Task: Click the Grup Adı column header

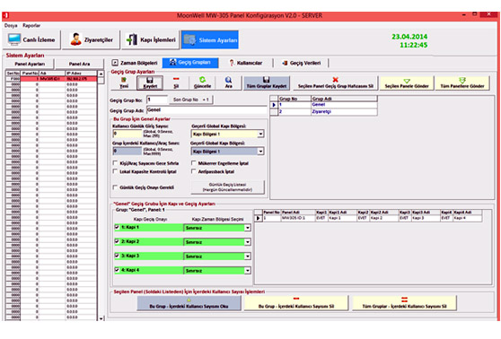Action: pos(344,99)
